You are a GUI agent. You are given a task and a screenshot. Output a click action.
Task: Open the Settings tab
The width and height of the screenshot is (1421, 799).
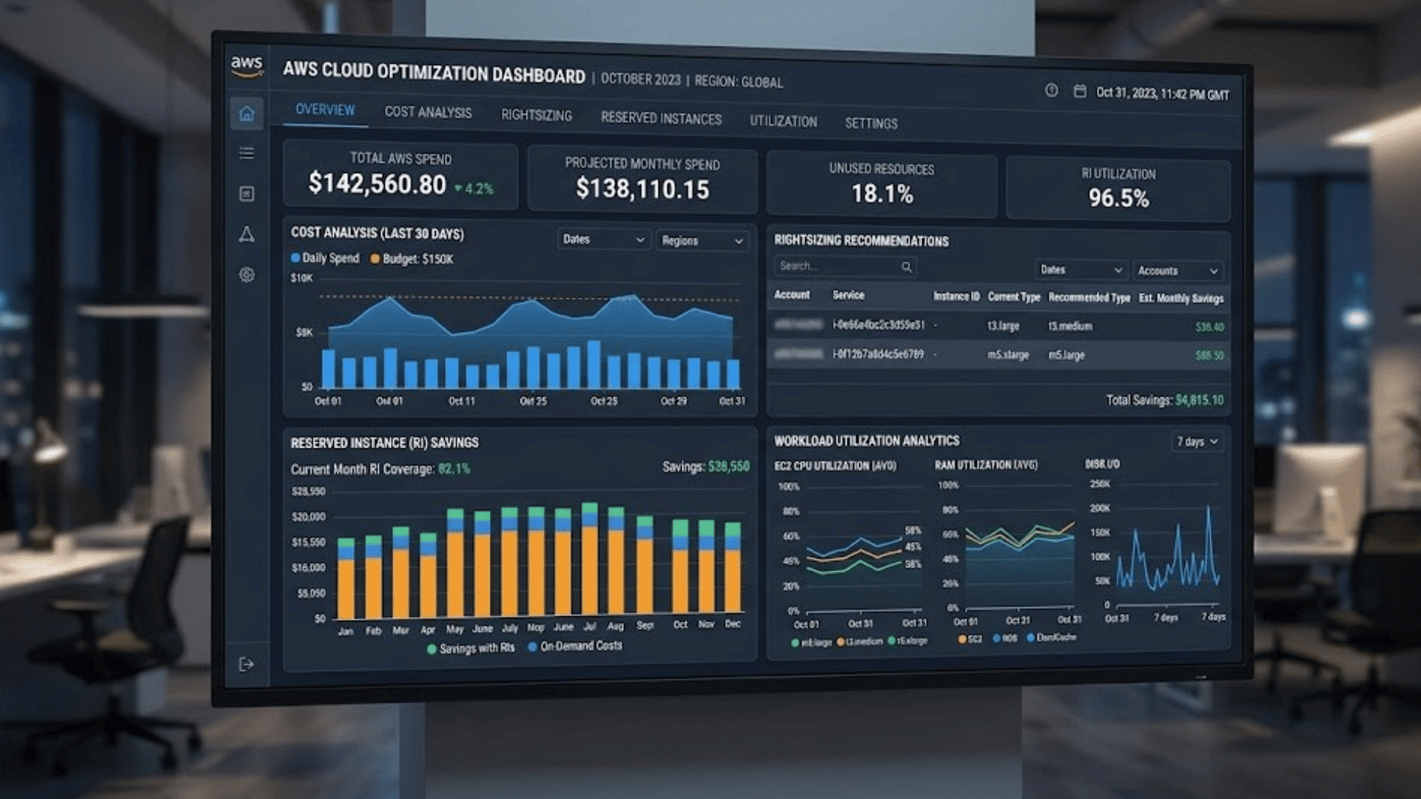coord(871,124)
